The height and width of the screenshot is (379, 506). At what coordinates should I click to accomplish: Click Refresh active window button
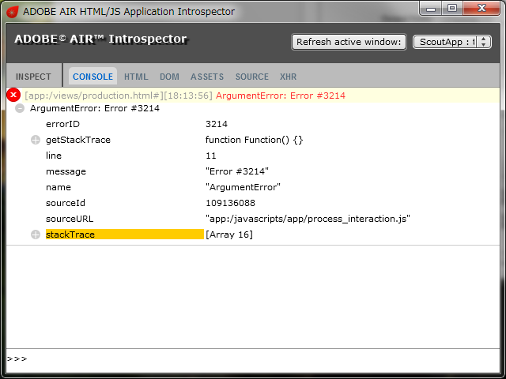click(349, 42)
